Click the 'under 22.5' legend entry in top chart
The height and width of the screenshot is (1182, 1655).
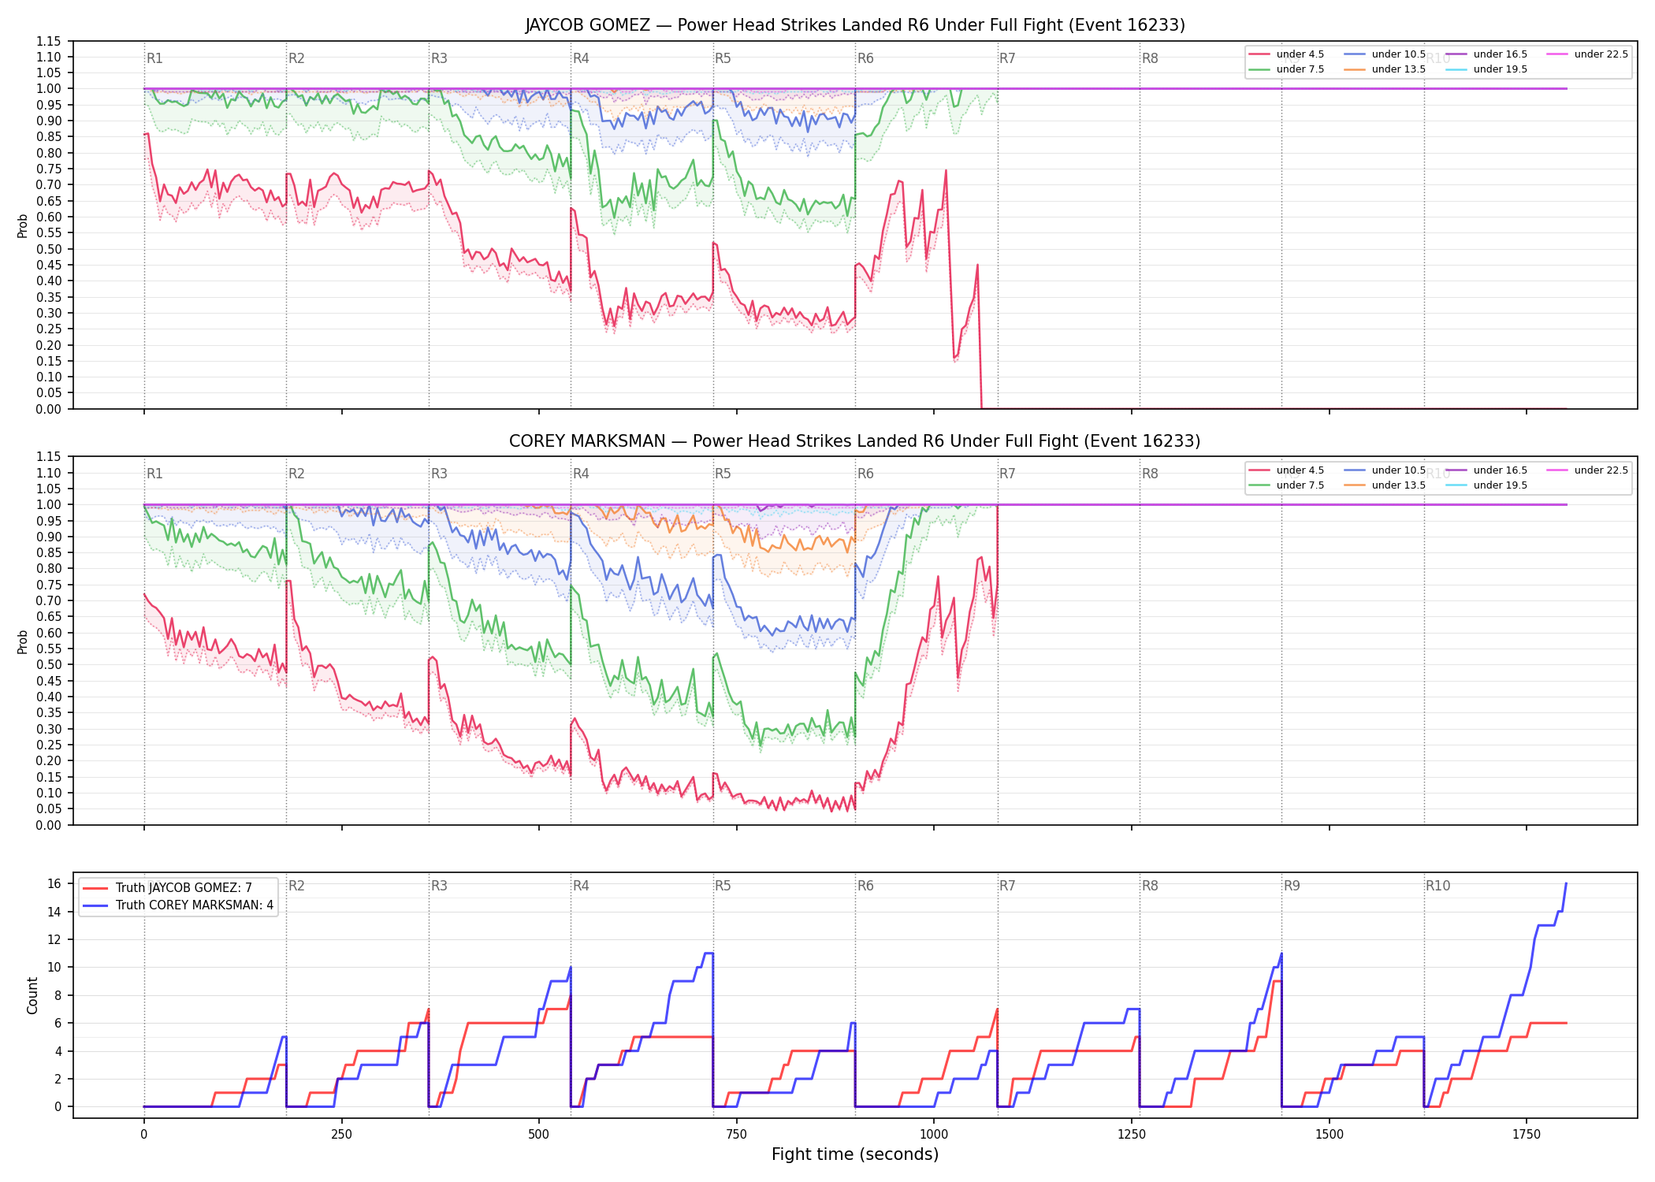pos(1588,54)
